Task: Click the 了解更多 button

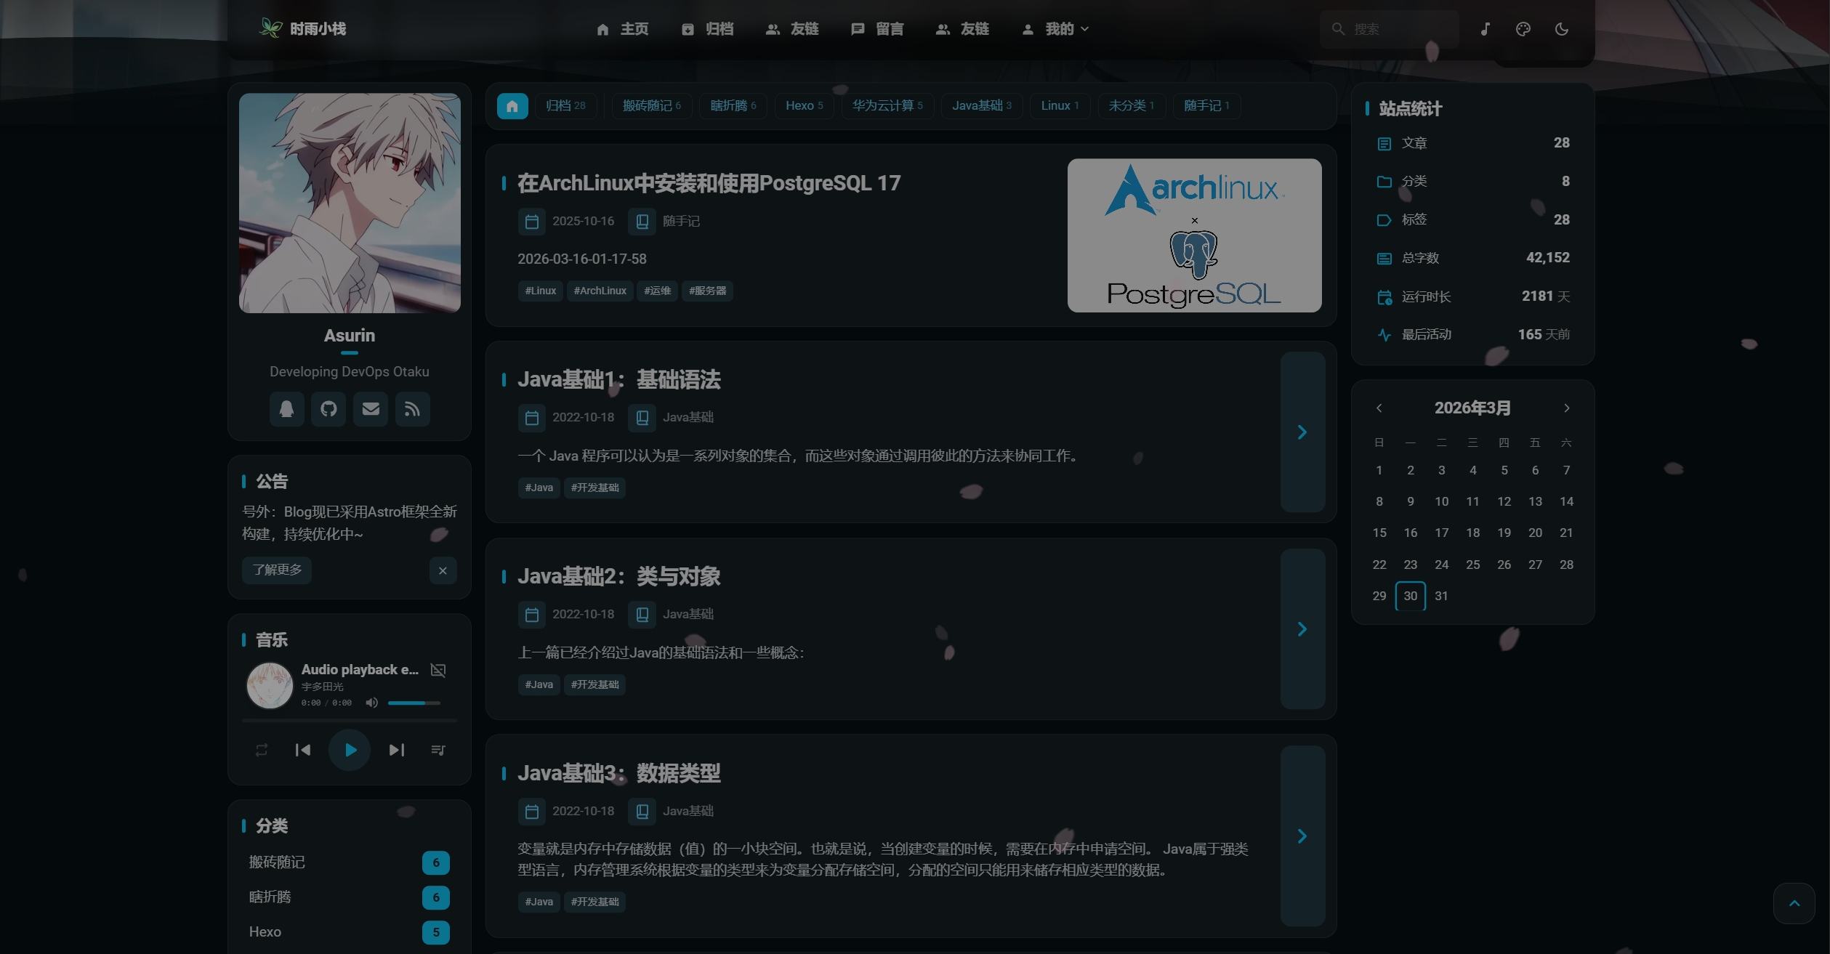Action: [277, 570]
